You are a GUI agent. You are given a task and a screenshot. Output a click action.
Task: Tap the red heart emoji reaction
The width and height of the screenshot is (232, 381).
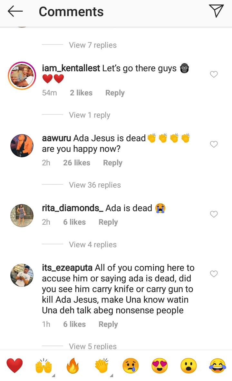click(15, 366)
